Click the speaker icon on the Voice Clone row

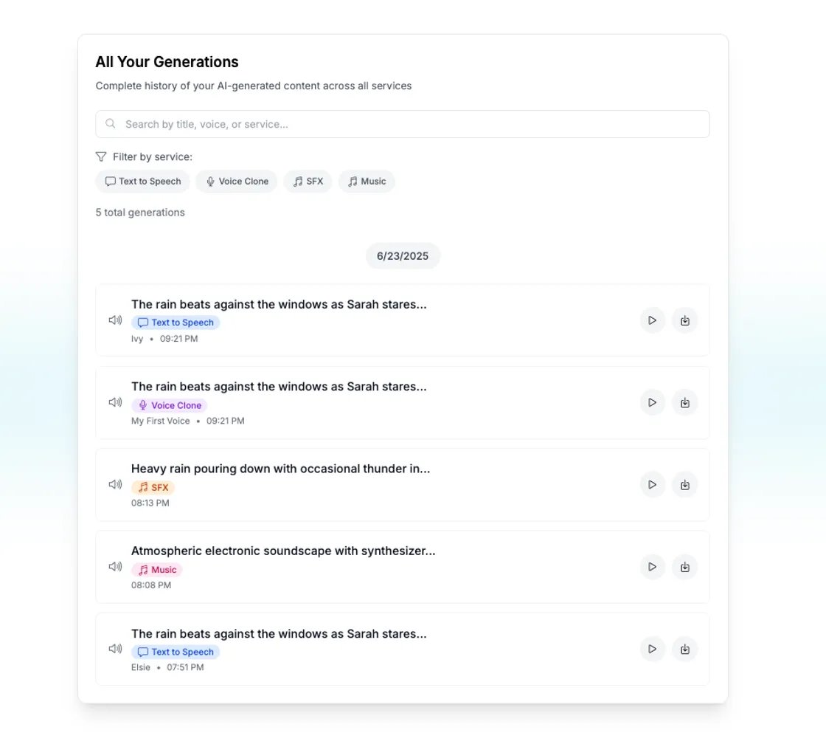[x=115, y=402]
